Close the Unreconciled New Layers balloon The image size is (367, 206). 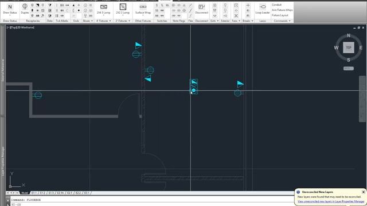pyautogui.click(x=363, y=192)
